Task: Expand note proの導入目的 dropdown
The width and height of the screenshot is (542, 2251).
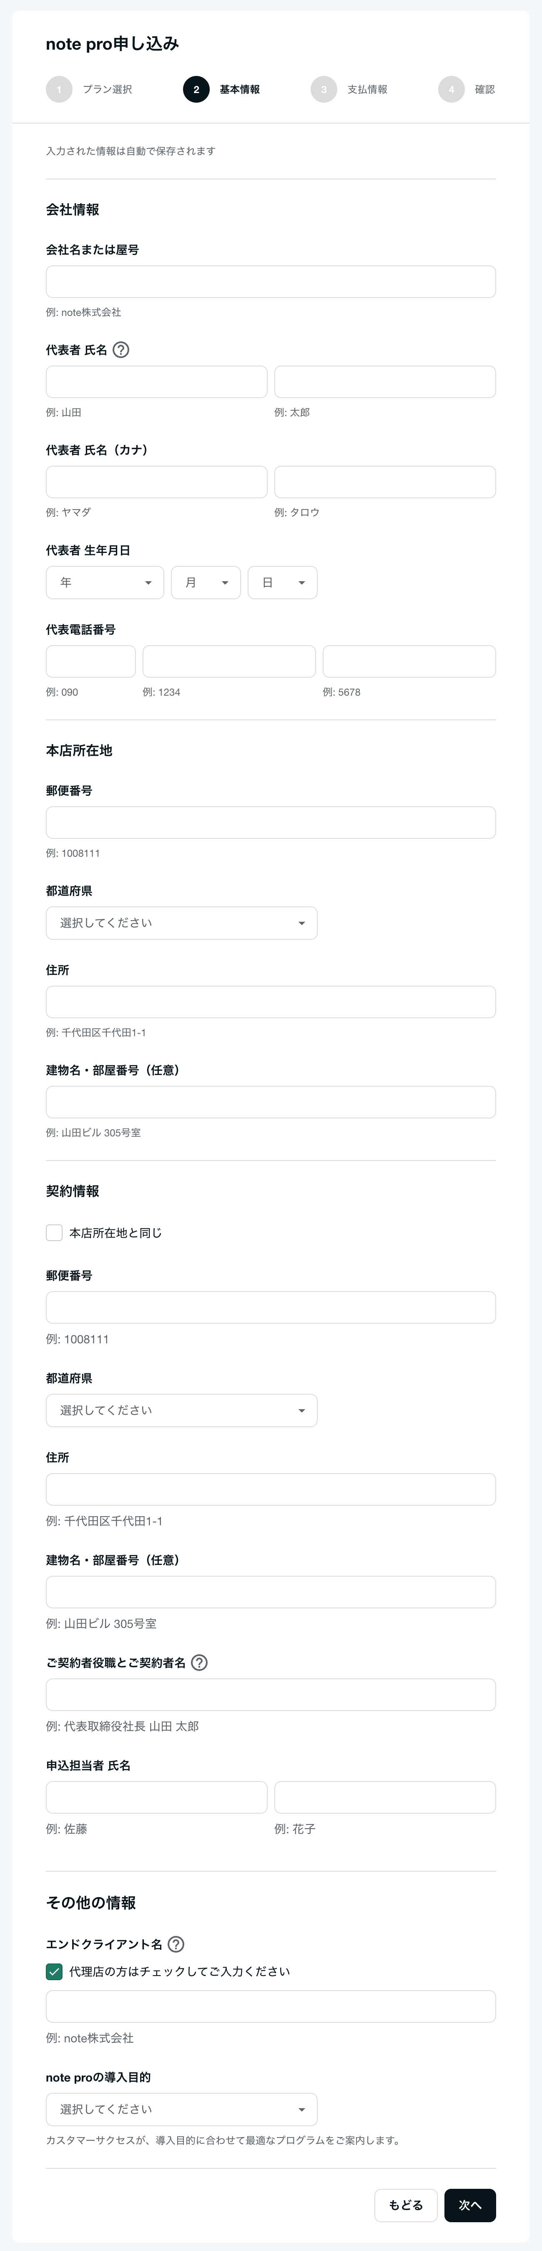Action: coord(181,2110)
